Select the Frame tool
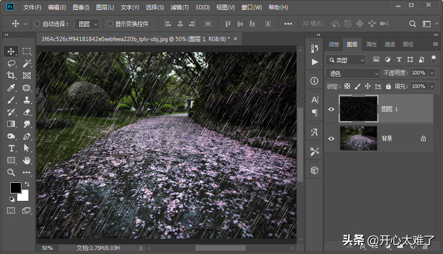This screenshot has height=254, width=443. click(27, 76)
